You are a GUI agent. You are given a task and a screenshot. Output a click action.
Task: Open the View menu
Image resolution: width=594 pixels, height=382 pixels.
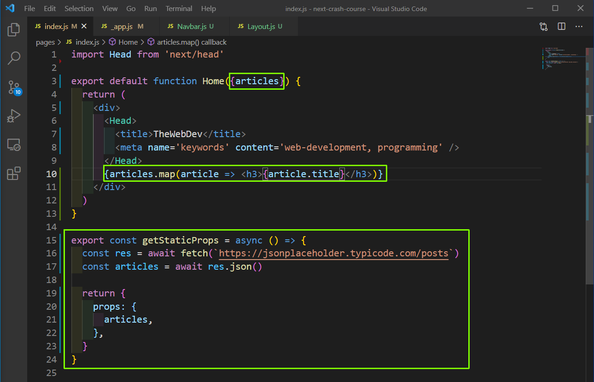coord(110,8)
